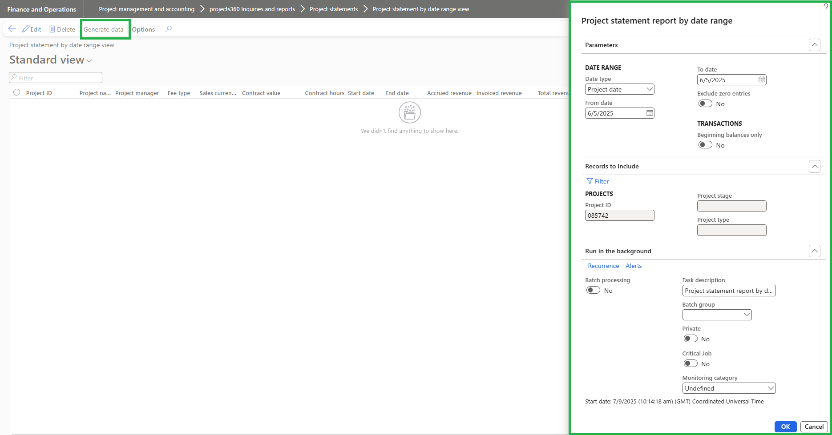Image resolution: width=832 pixels, height=435 pixels.
Task: Open the From date calendar picker
Action: click(650, 113)
